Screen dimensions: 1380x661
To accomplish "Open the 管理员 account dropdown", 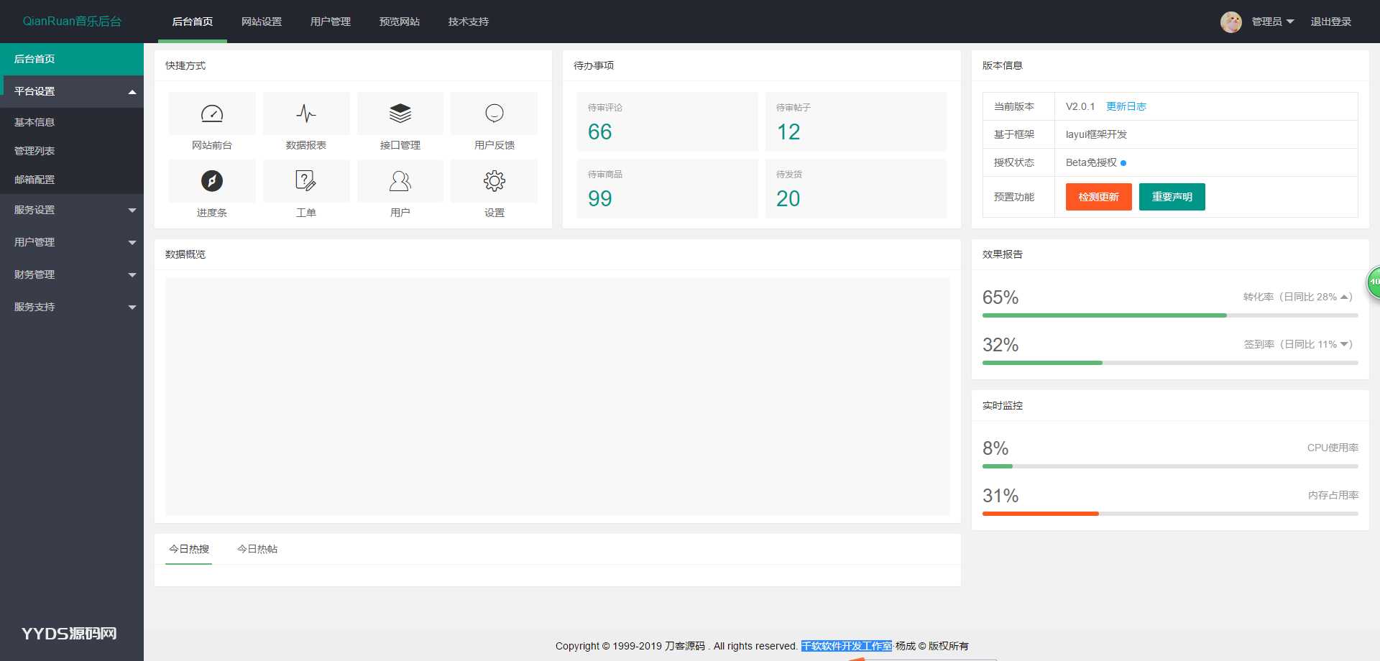I will [1272, 22].
